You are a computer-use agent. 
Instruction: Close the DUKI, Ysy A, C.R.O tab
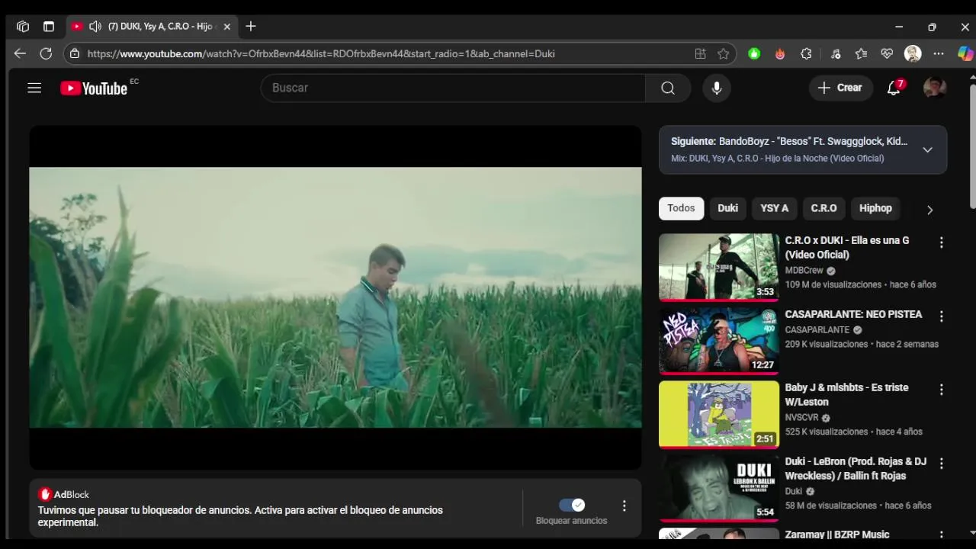tap(226, 27)
